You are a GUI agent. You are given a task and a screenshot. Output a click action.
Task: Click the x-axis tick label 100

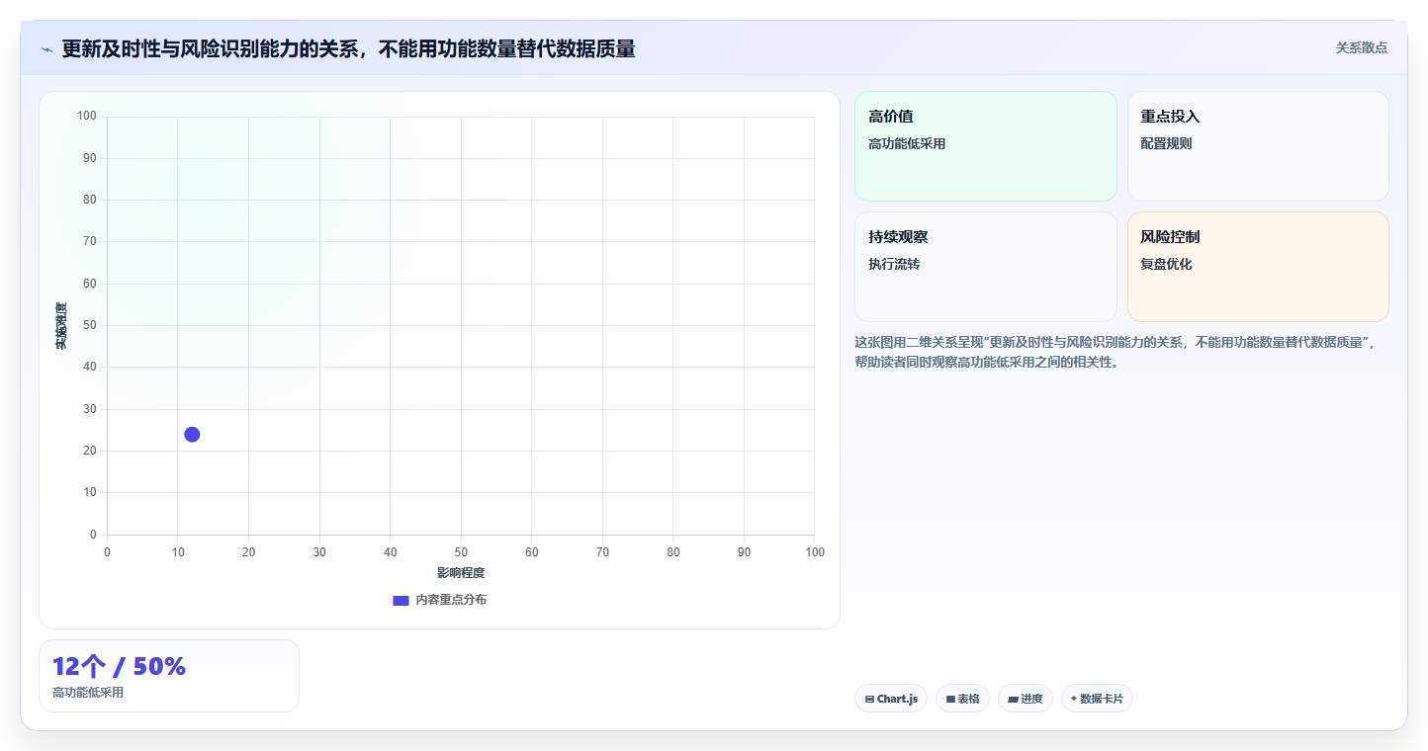(815, 551)
